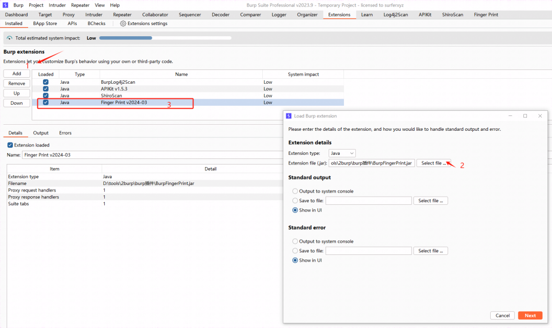
Task: Open the Errors tab of extension details
Action: 65,133
